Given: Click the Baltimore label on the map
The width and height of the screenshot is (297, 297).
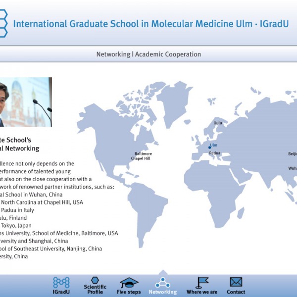Looking at the screenshot, I should pyautogui.click(x=143, y=153).
